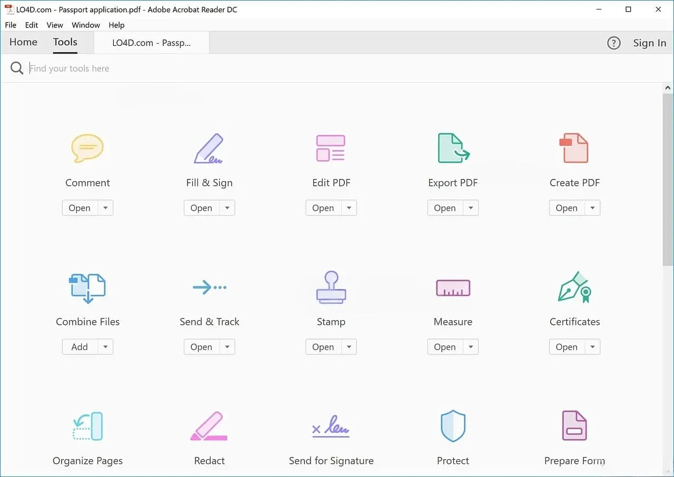Select the Protect shield icon
674x477 pixels.
pos(453,426)
